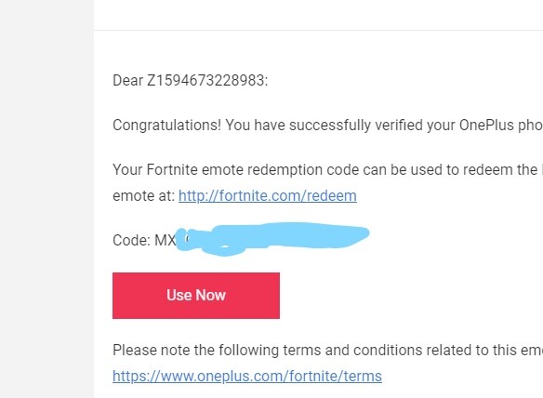The width and height of the screenshot is (543, 398).
Task: Click the red Use Now button
Action: tap(196, 296)
